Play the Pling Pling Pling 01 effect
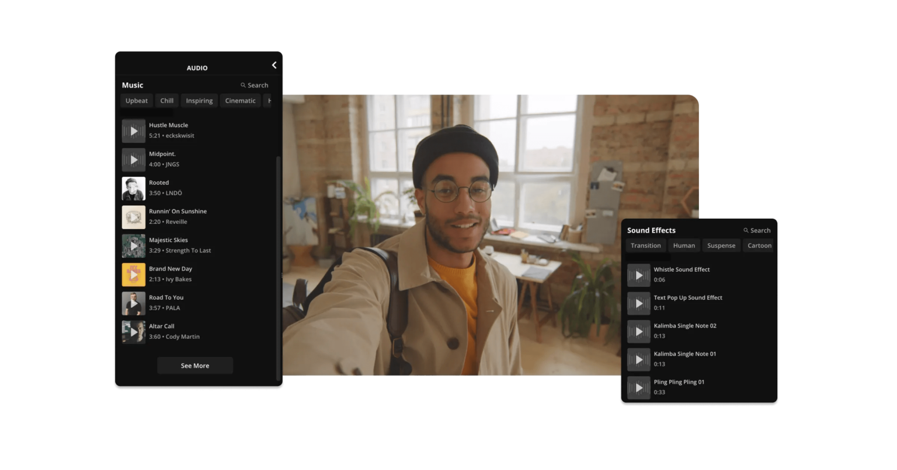The image size is (897, 470). click(639, 388)
